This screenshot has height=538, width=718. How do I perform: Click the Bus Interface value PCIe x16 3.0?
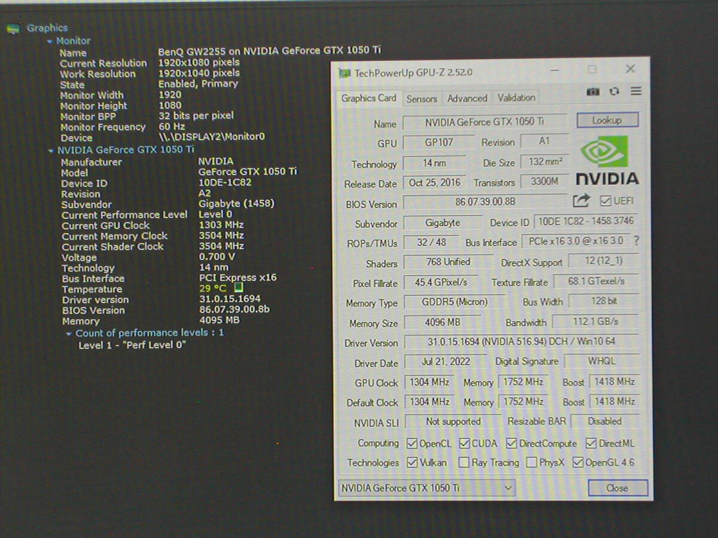coord(576,241)
